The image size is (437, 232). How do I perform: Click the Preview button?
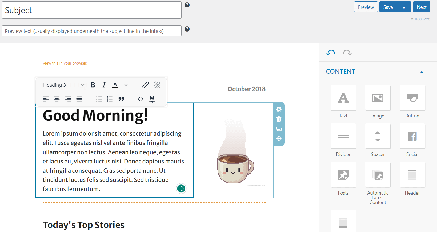pos(366,7)
